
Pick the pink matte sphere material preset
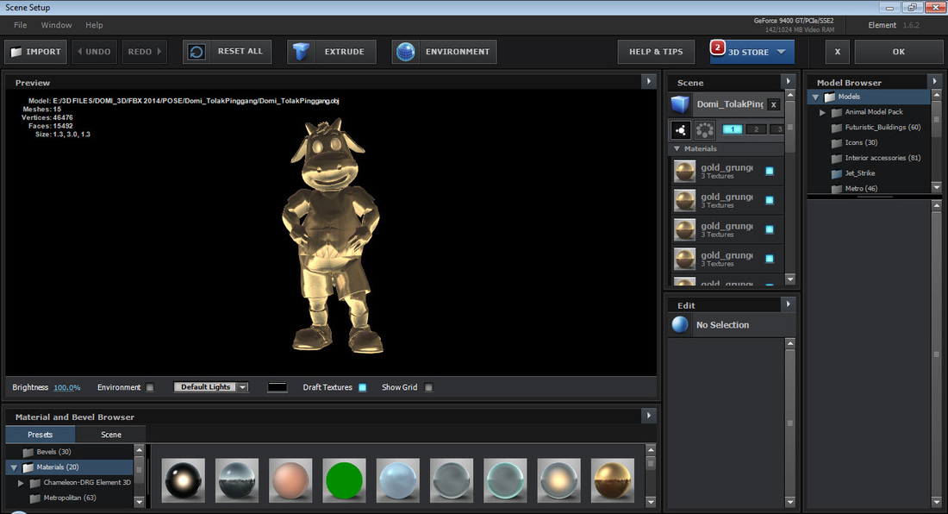[290, 480]
